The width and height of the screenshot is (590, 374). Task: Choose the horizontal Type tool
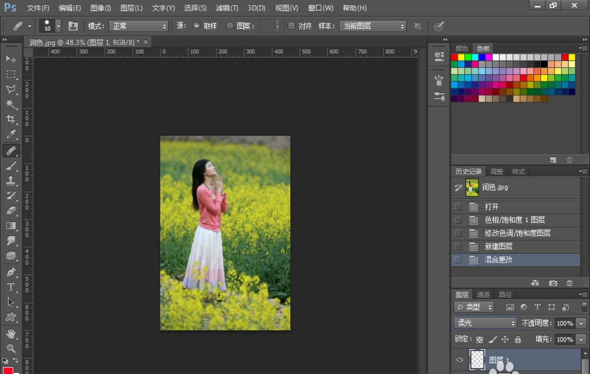coord(11,287)
